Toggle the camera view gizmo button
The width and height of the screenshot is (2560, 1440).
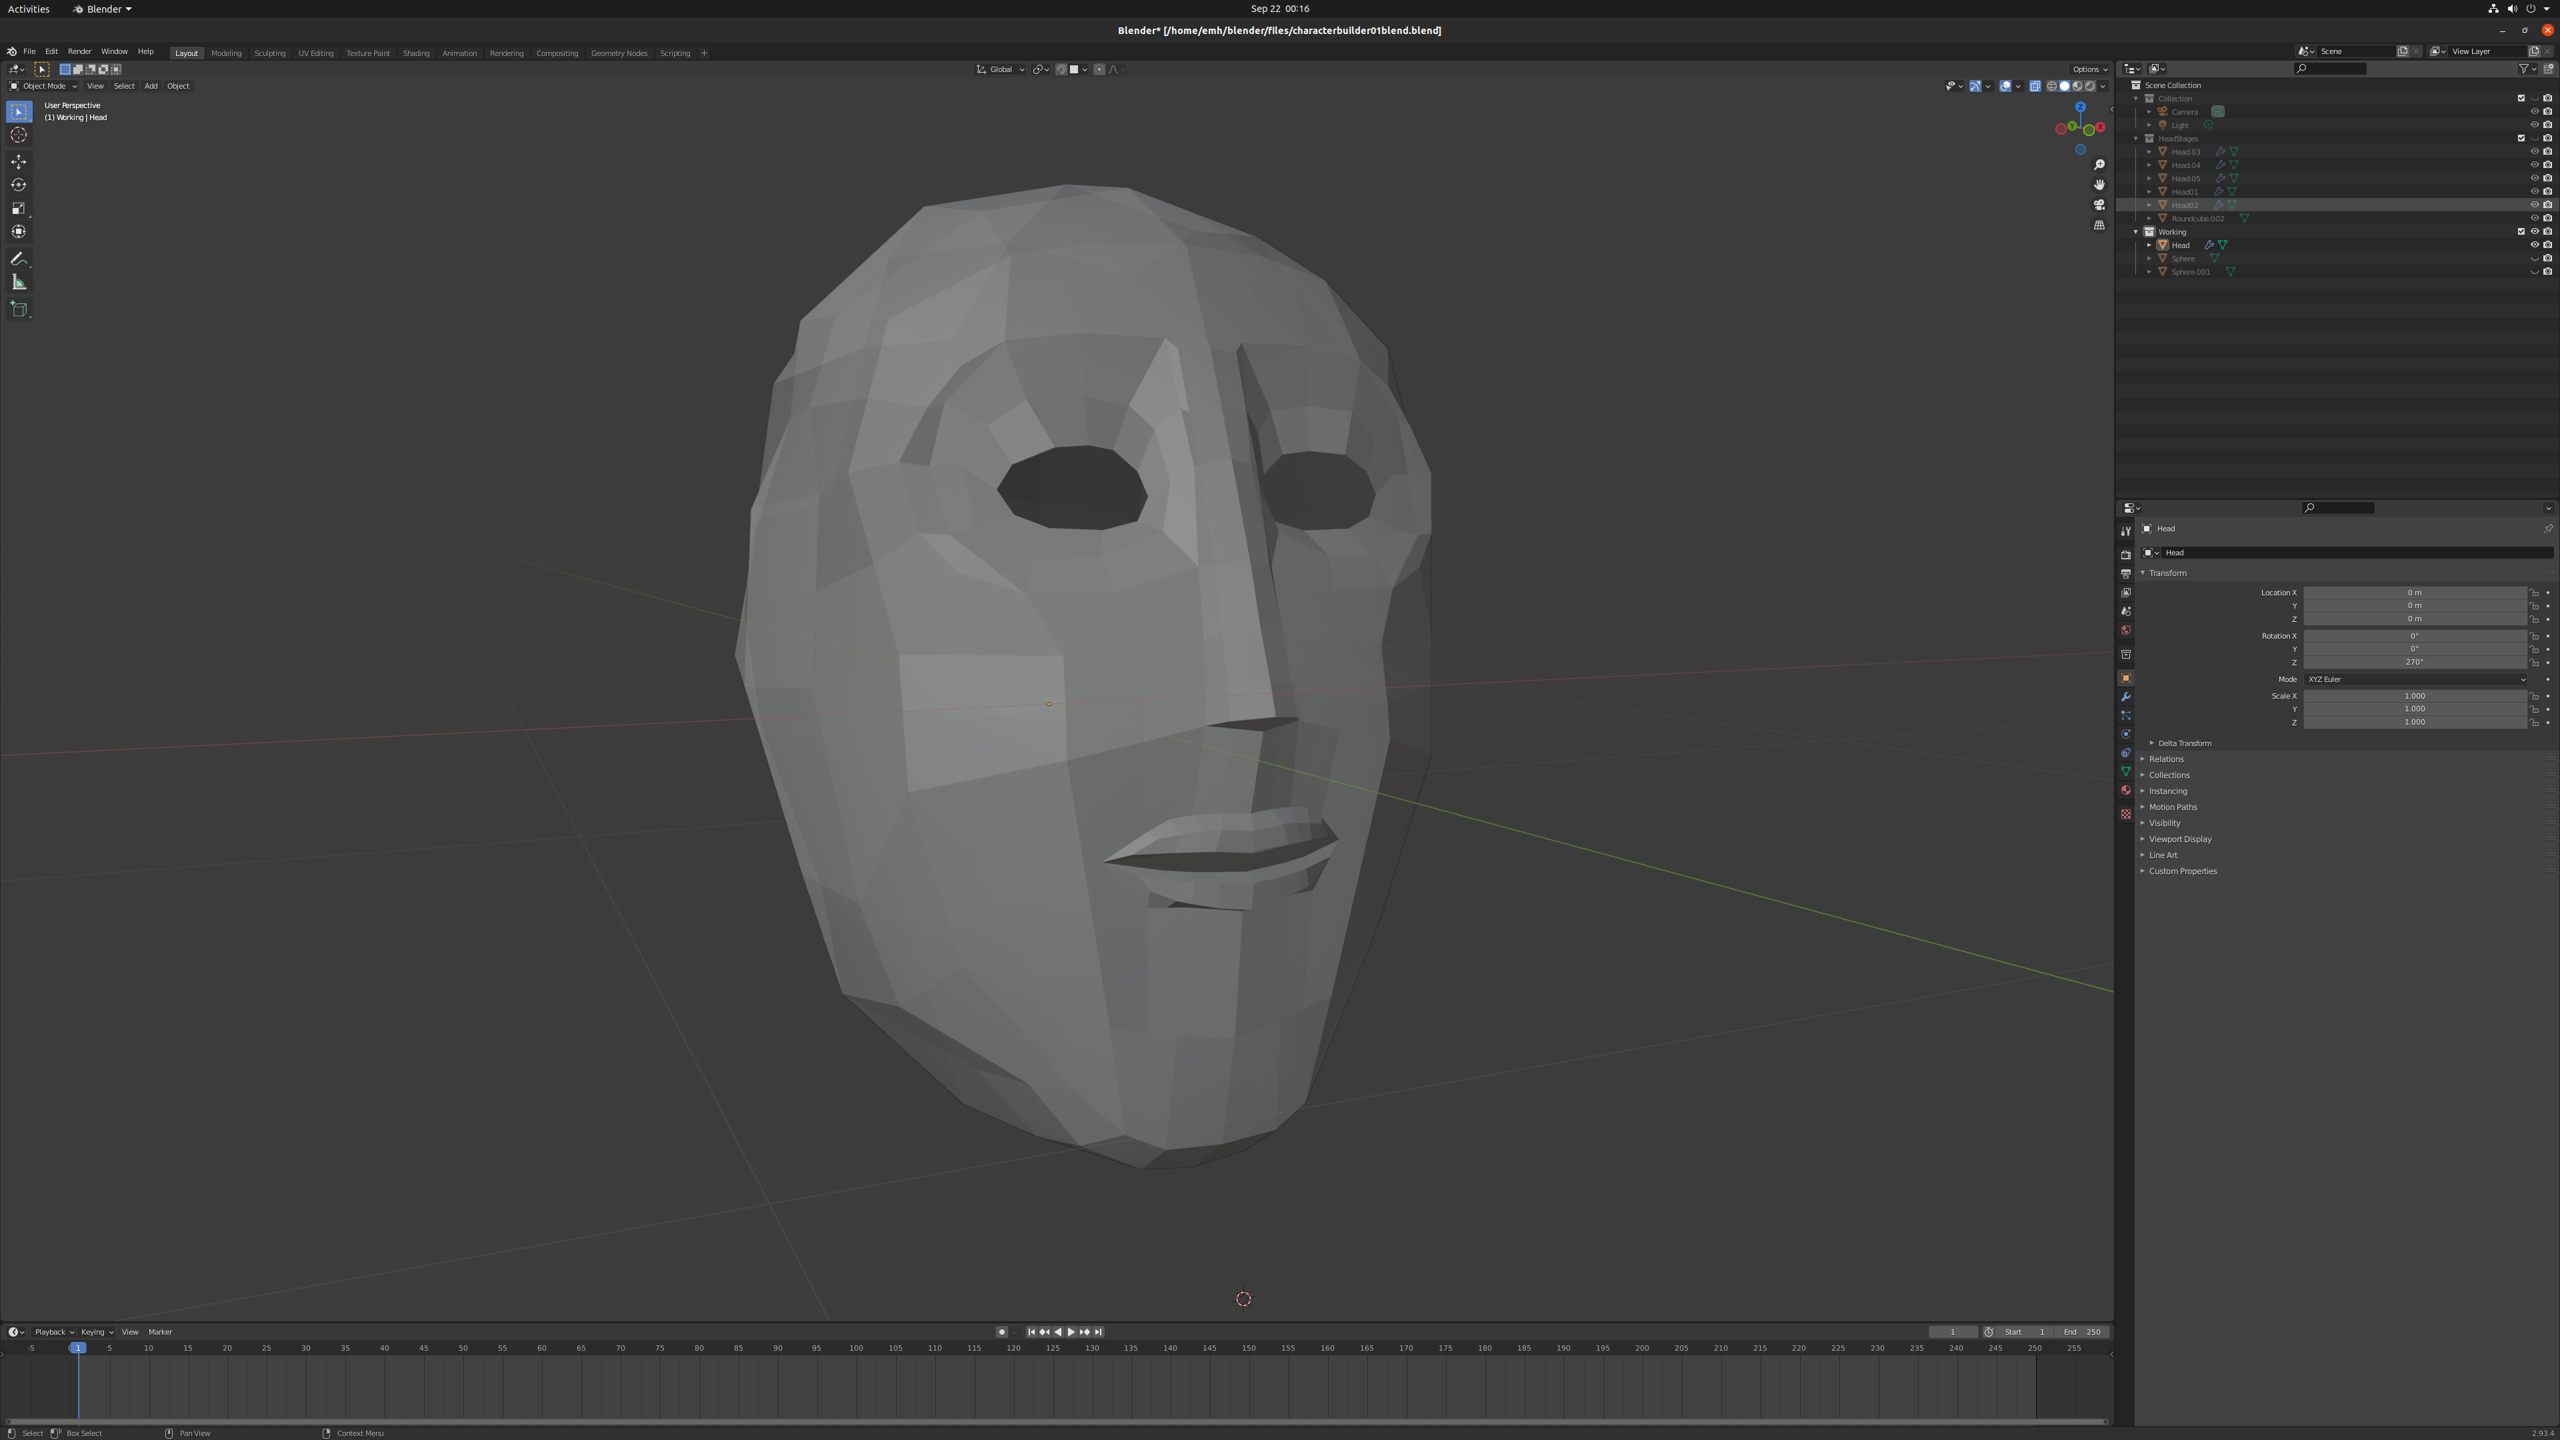point(2099,205)
